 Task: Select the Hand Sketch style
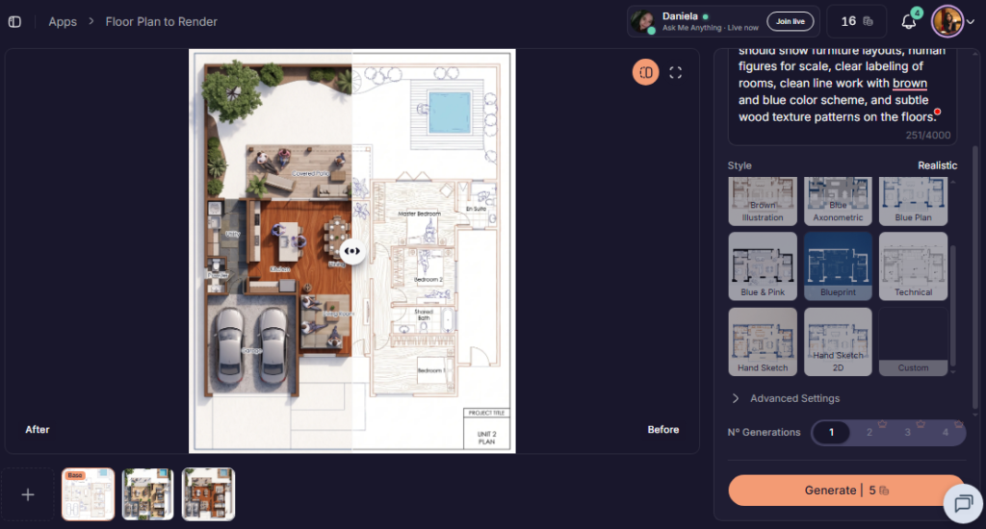(763, 341)
